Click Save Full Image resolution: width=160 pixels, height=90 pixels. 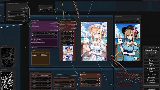click(x=151, y=77)
